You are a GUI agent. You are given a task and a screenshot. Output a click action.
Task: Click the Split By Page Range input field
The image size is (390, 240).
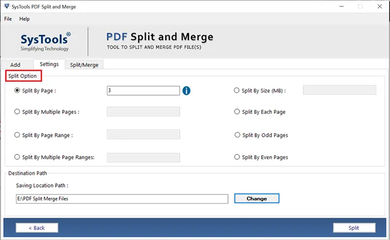point(143,134)
